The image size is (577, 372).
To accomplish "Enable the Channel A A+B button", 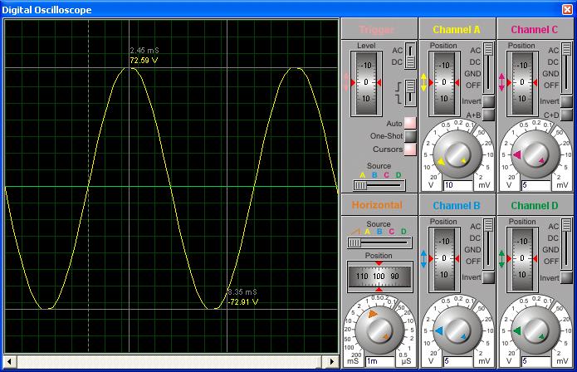I will tap(488, 115).
